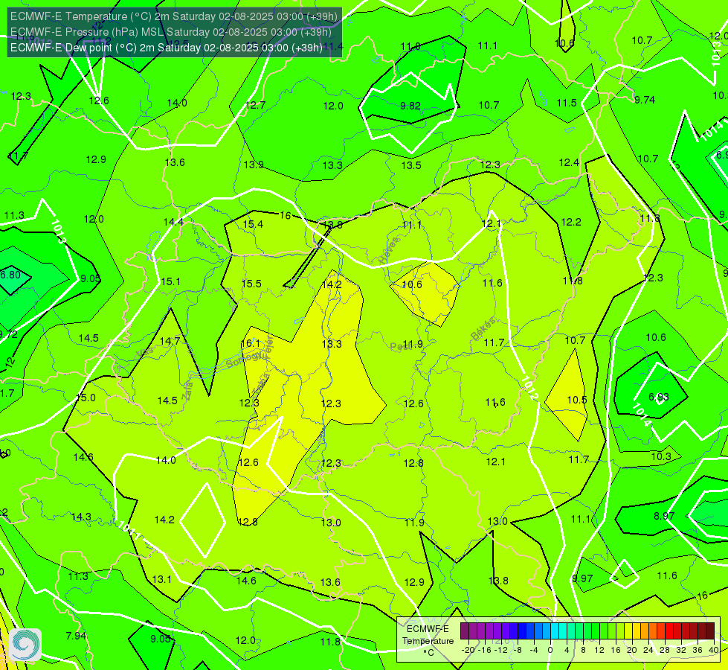
Task: Click the 9.74 temperature value
Action: [645, 100]
